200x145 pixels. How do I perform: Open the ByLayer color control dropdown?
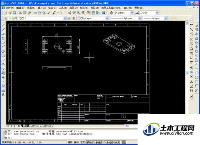[107, 18]
